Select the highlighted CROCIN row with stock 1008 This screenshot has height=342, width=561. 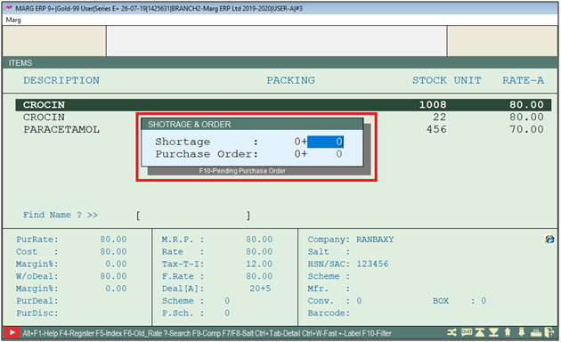pyautogui.click(x=283, y=105)
